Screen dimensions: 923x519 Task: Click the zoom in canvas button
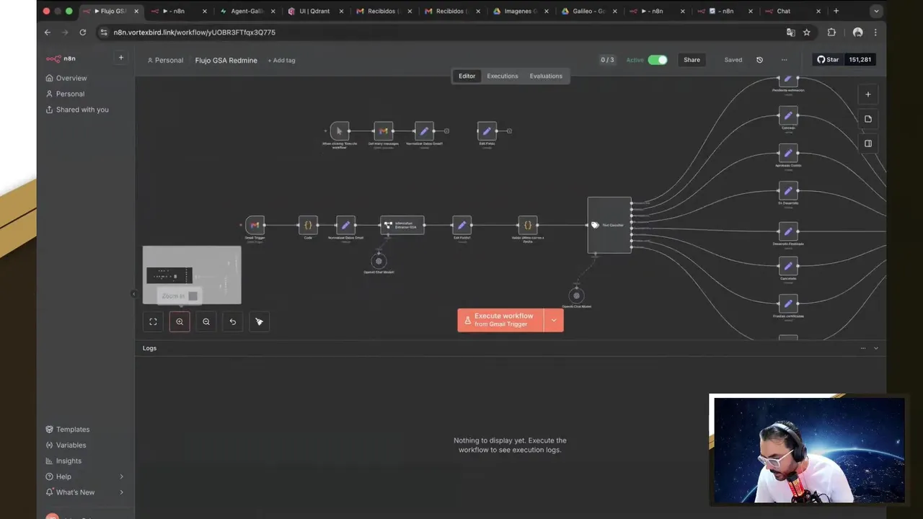[x=180, y=321]
